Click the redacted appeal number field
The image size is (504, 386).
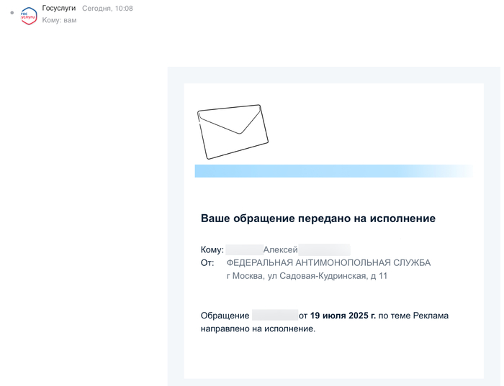click(274, 316)
